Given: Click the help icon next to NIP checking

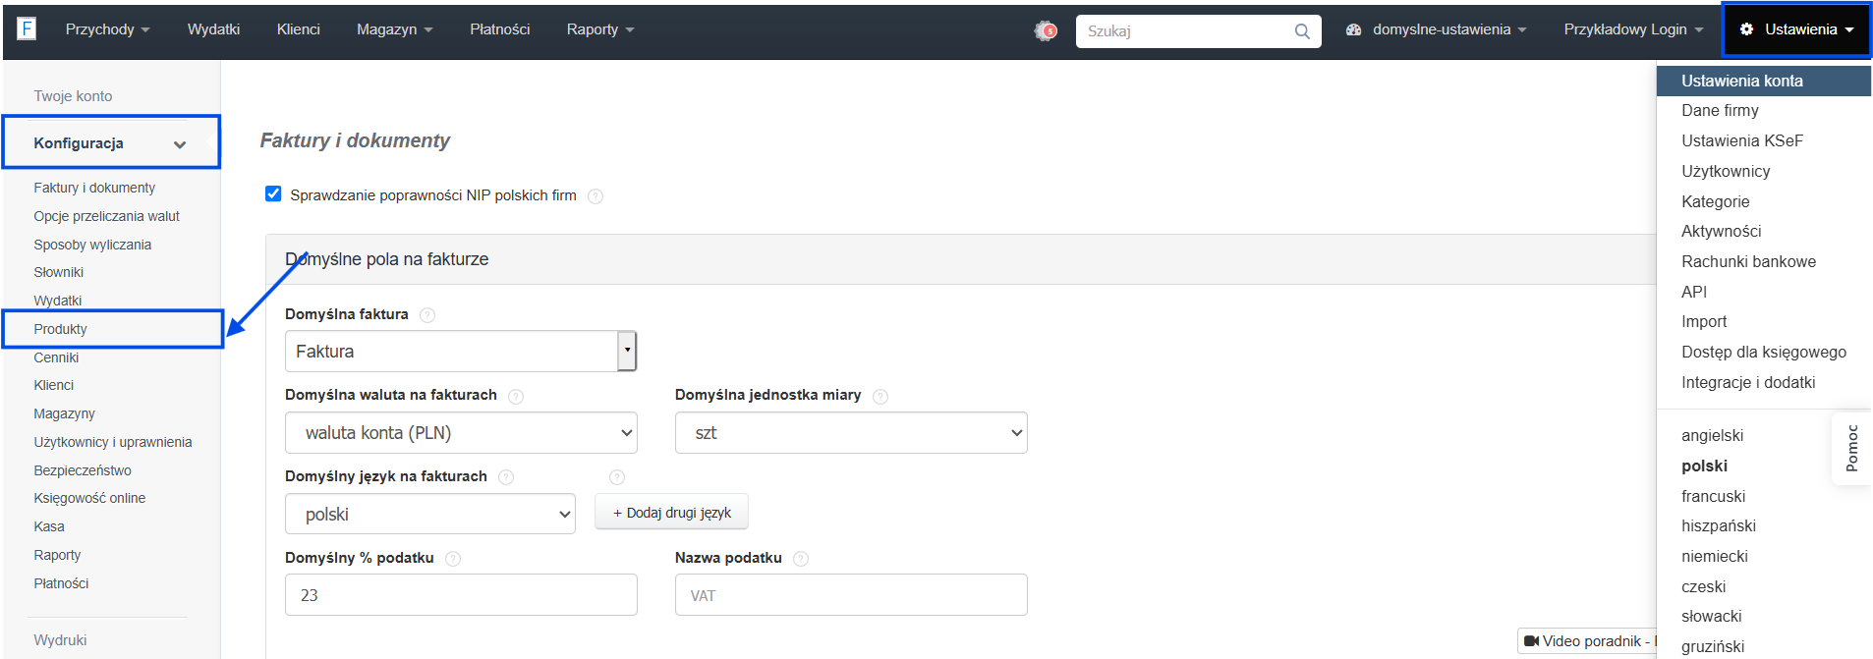Looking at the screenshot, I should pyautogui.click(x=596, y=196).
